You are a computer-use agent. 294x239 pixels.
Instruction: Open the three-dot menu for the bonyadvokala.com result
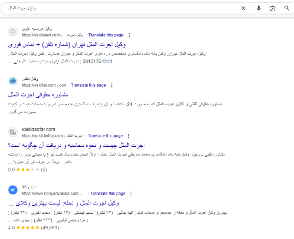131,194
